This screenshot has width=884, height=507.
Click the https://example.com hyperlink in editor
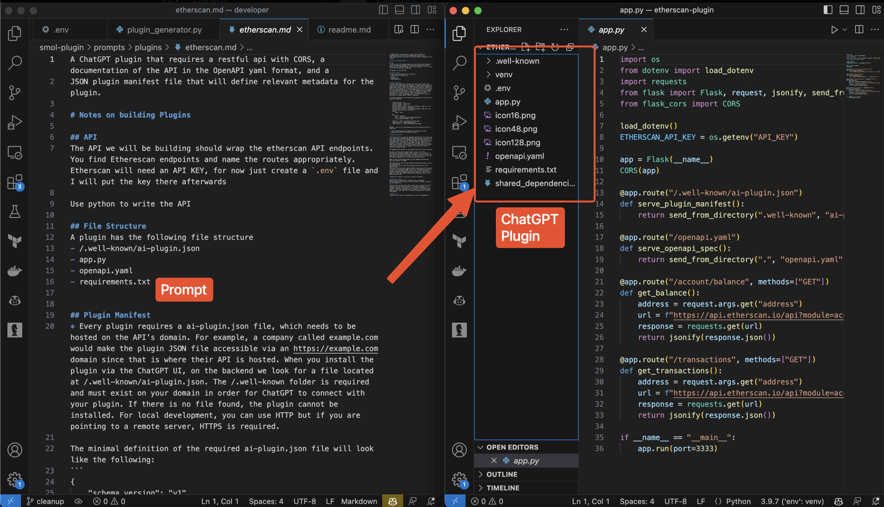click(x=336, y=348)
